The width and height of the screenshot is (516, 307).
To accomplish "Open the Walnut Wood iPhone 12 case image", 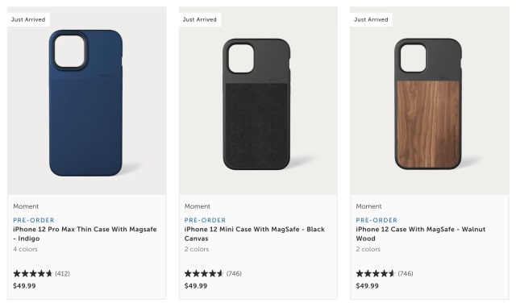I will pyautogui.click(x=430, y=101).
